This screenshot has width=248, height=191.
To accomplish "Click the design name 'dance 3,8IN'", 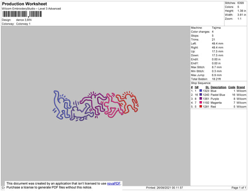I will coord(24,20).
